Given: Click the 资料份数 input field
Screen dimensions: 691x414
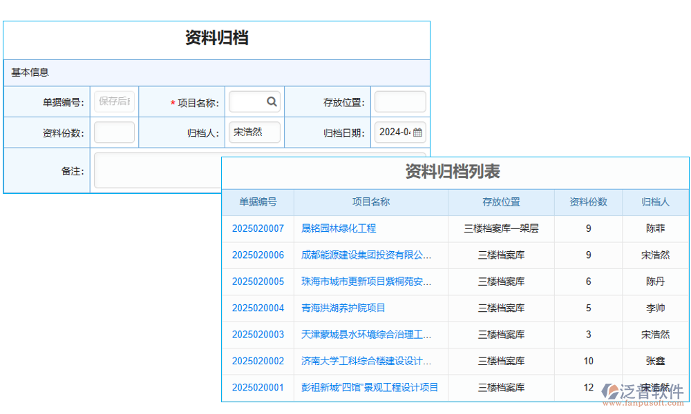Looking at the screenshot, I should (113, 132).
